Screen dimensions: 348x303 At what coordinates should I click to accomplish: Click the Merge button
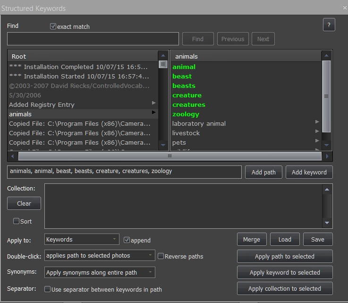(x=252, y=239)
